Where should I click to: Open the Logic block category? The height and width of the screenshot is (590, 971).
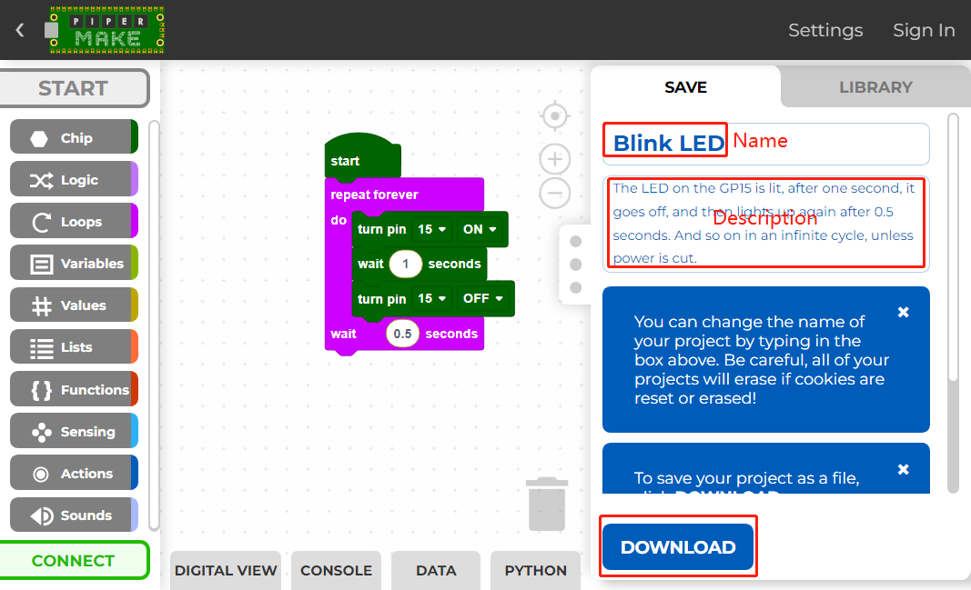tap(74, 179)
